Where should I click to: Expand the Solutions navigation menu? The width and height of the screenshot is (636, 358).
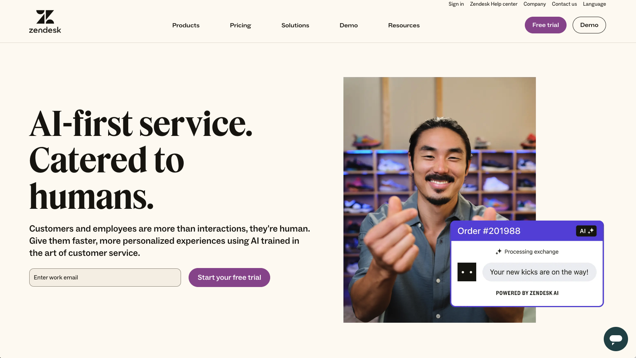(295, 25)
